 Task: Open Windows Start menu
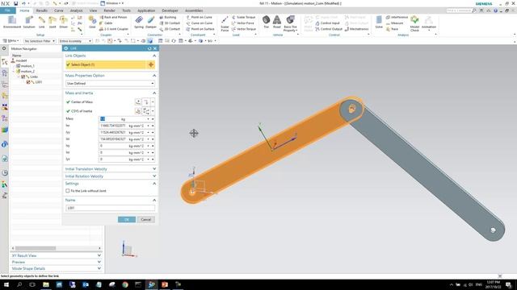point(6,284)
